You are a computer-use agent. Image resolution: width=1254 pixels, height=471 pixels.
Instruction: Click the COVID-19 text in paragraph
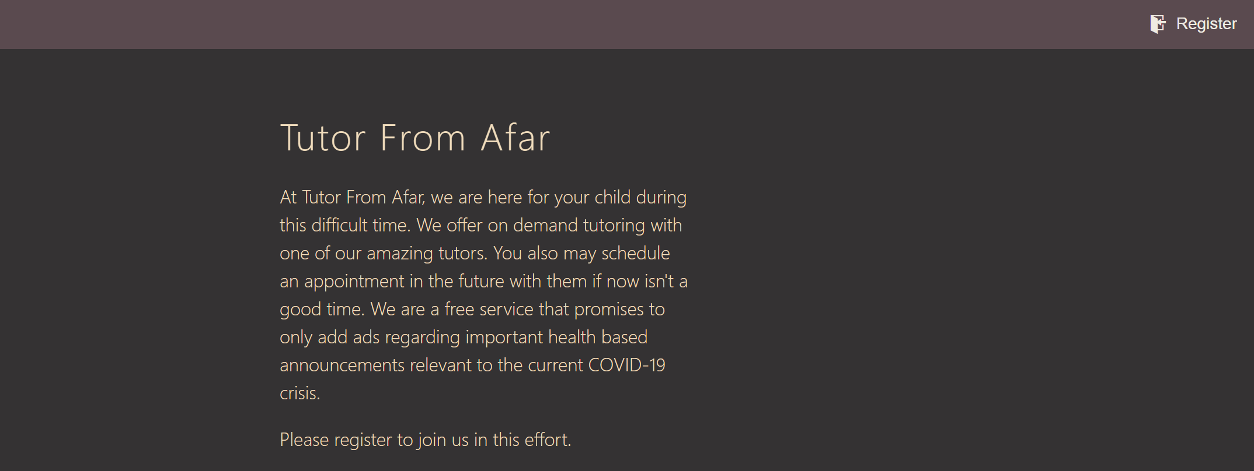pyautogui.click(x=626, y=365)
